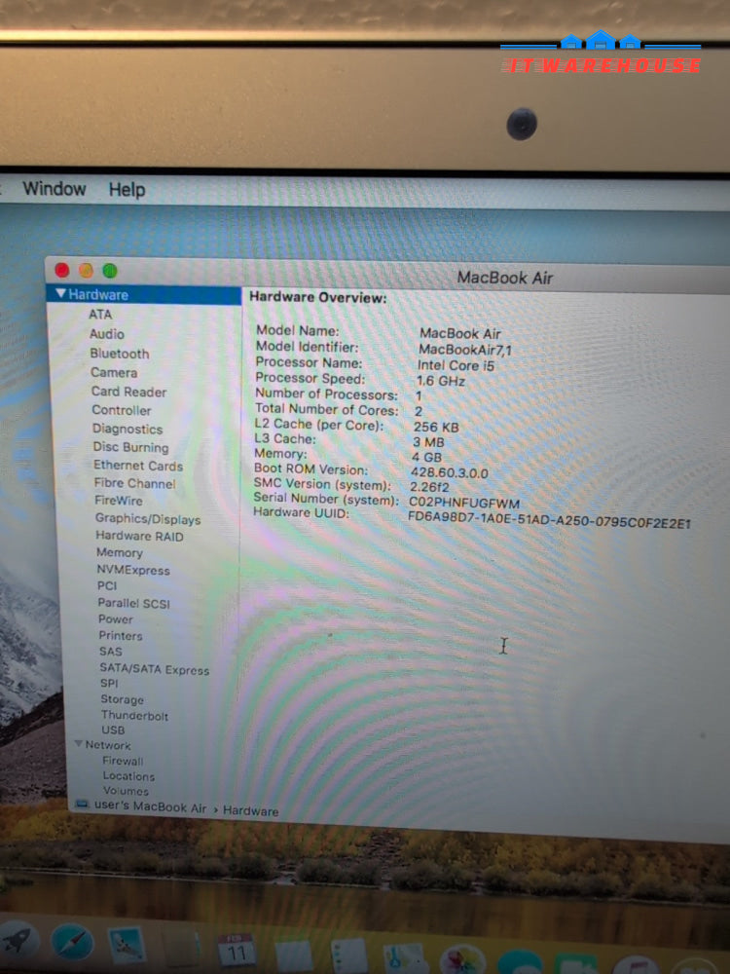The image size is (730, 974).
Task: Select Ethernet Cards in the sidebar
Action: click(138, 466)
